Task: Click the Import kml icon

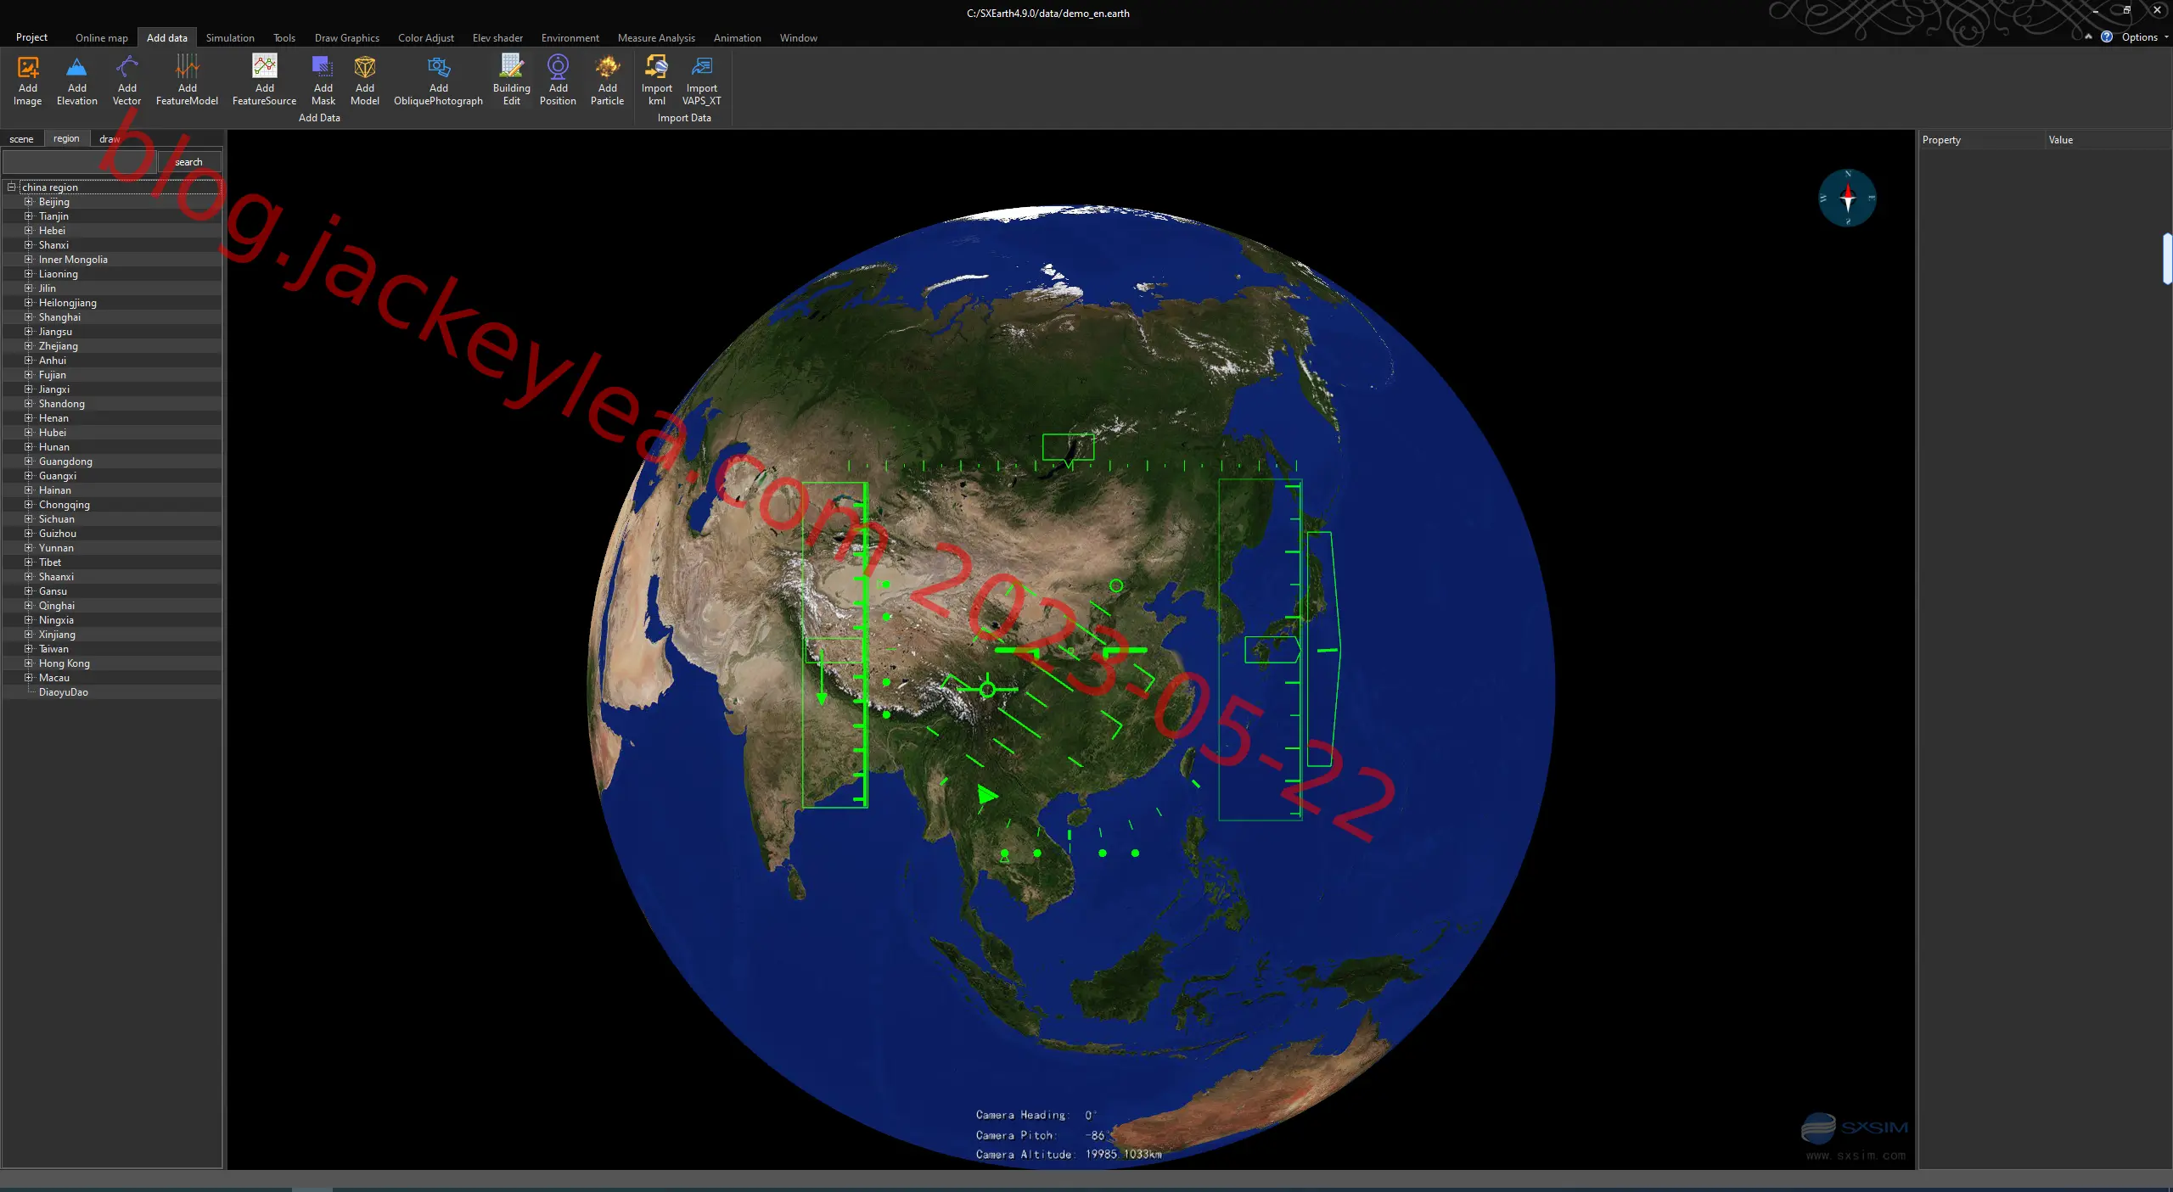Action: (x=656, y=81)
